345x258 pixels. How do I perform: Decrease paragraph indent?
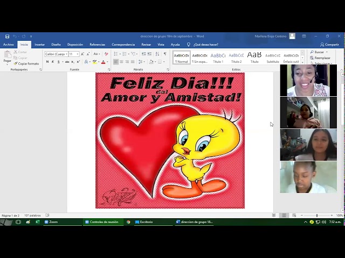pyautogui.click(x=144, y=54)
